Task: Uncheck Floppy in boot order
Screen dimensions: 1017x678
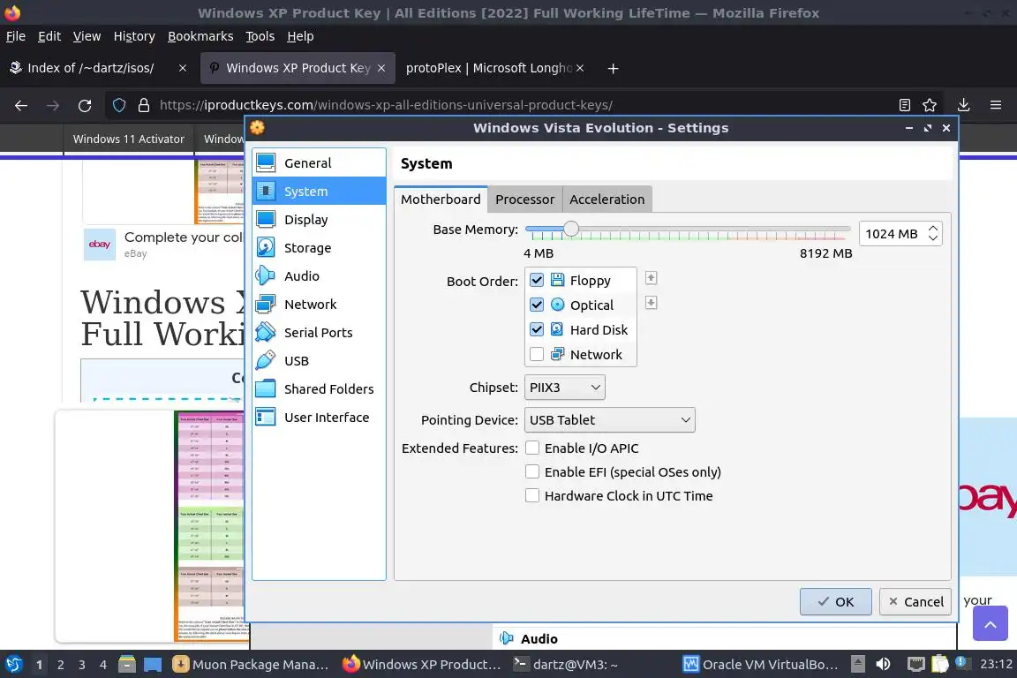Action: point(537,280)
